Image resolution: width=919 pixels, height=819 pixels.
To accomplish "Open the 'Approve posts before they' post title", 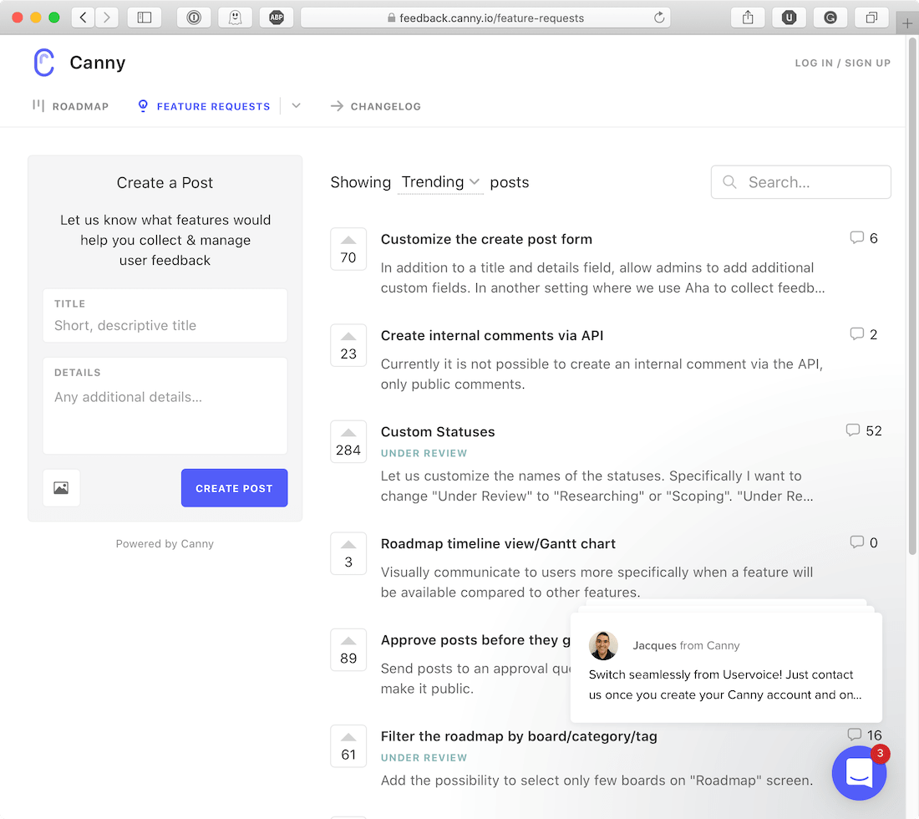I will point(475,639).
